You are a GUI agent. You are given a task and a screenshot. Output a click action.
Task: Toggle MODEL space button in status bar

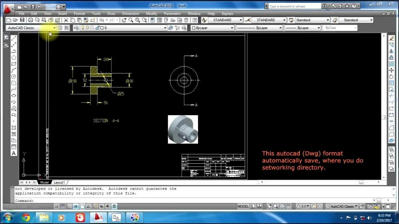pos(243,206)
